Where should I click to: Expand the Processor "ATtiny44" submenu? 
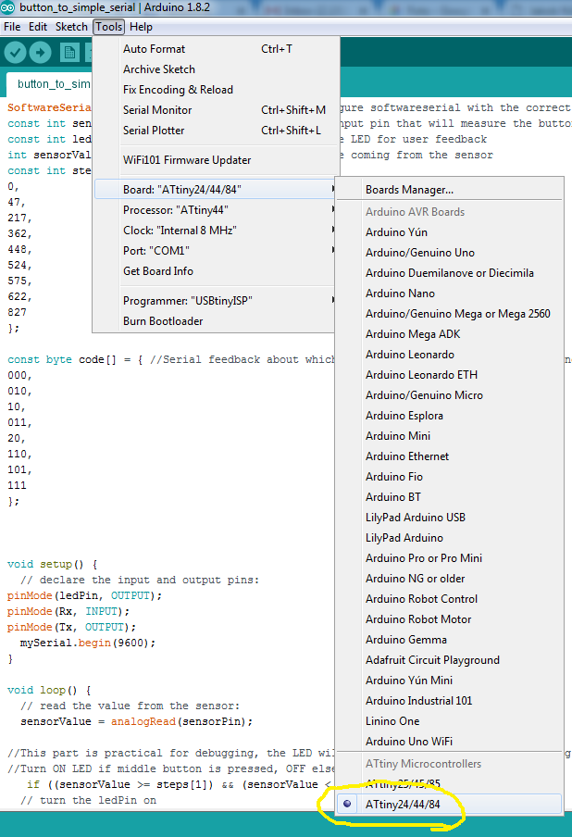(214, 210)
